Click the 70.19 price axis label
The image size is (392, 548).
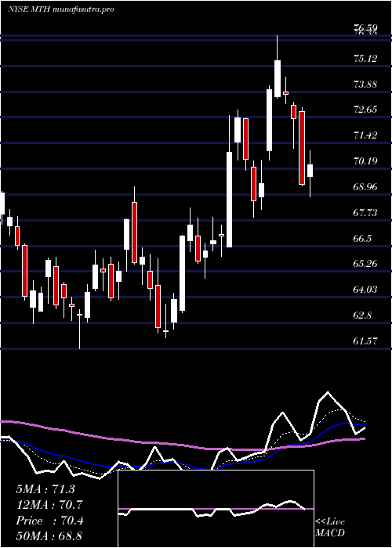[x=366, y=161]
